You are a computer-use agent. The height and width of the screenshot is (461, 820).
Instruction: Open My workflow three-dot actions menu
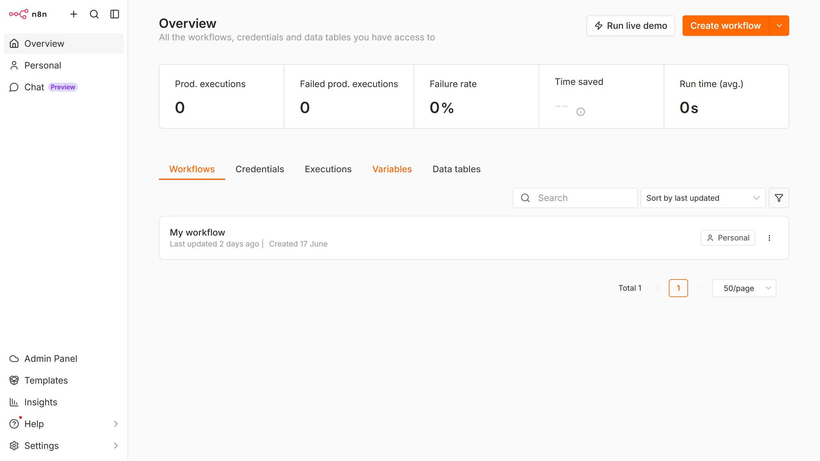pos(769,238)
